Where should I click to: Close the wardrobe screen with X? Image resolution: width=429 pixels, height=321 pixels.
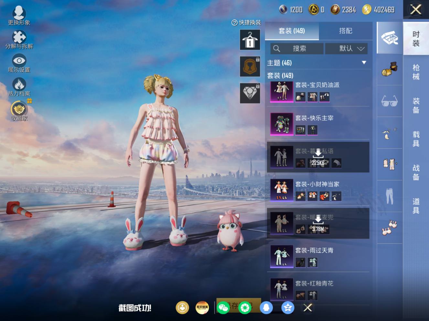coord(416,9)
